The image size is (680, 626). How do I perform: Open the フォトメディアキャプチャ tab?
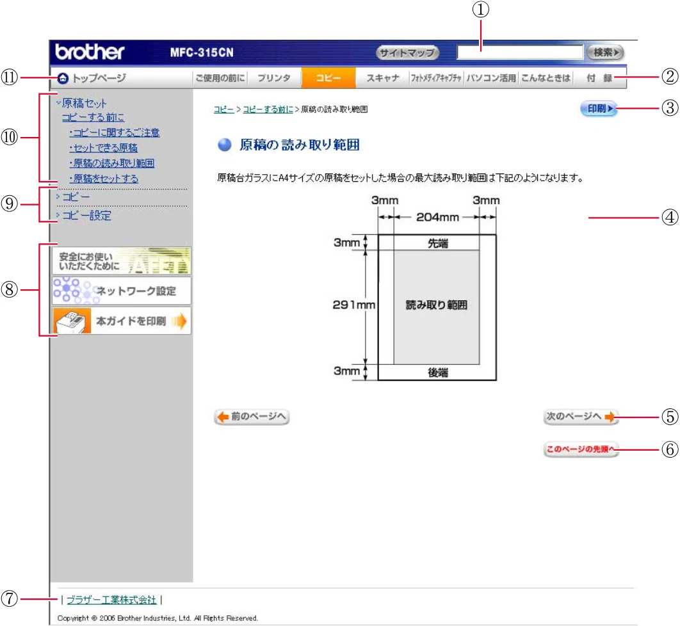click(x=436, y=78)
